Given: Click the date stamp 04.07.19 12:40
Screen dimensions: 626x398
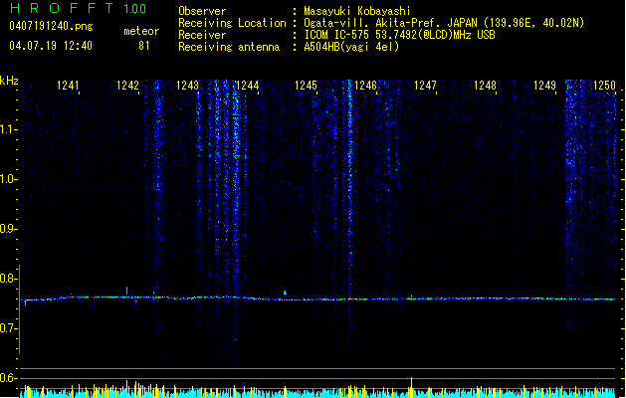Looking at the screenshot, I should click(51, 46).
